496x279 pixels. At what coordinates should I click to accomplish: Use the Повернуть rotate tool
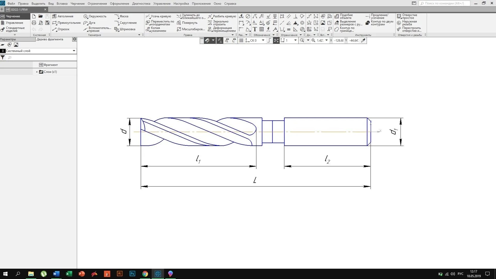(187, 23)
